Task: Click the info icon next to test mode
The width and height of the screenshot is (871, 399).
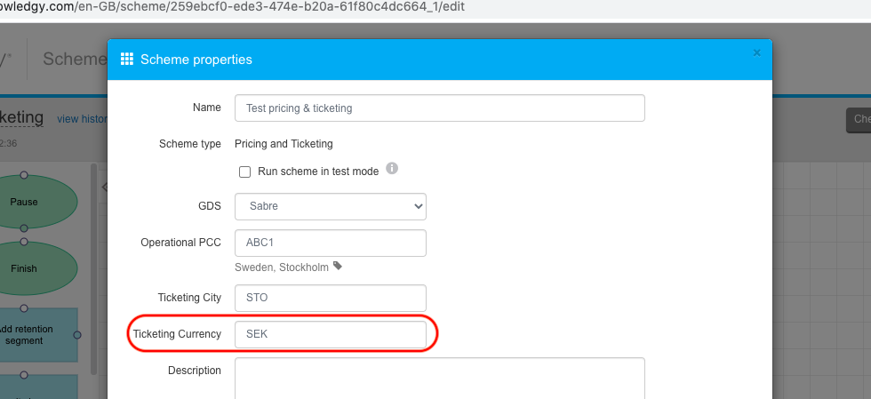Action: 392,168
